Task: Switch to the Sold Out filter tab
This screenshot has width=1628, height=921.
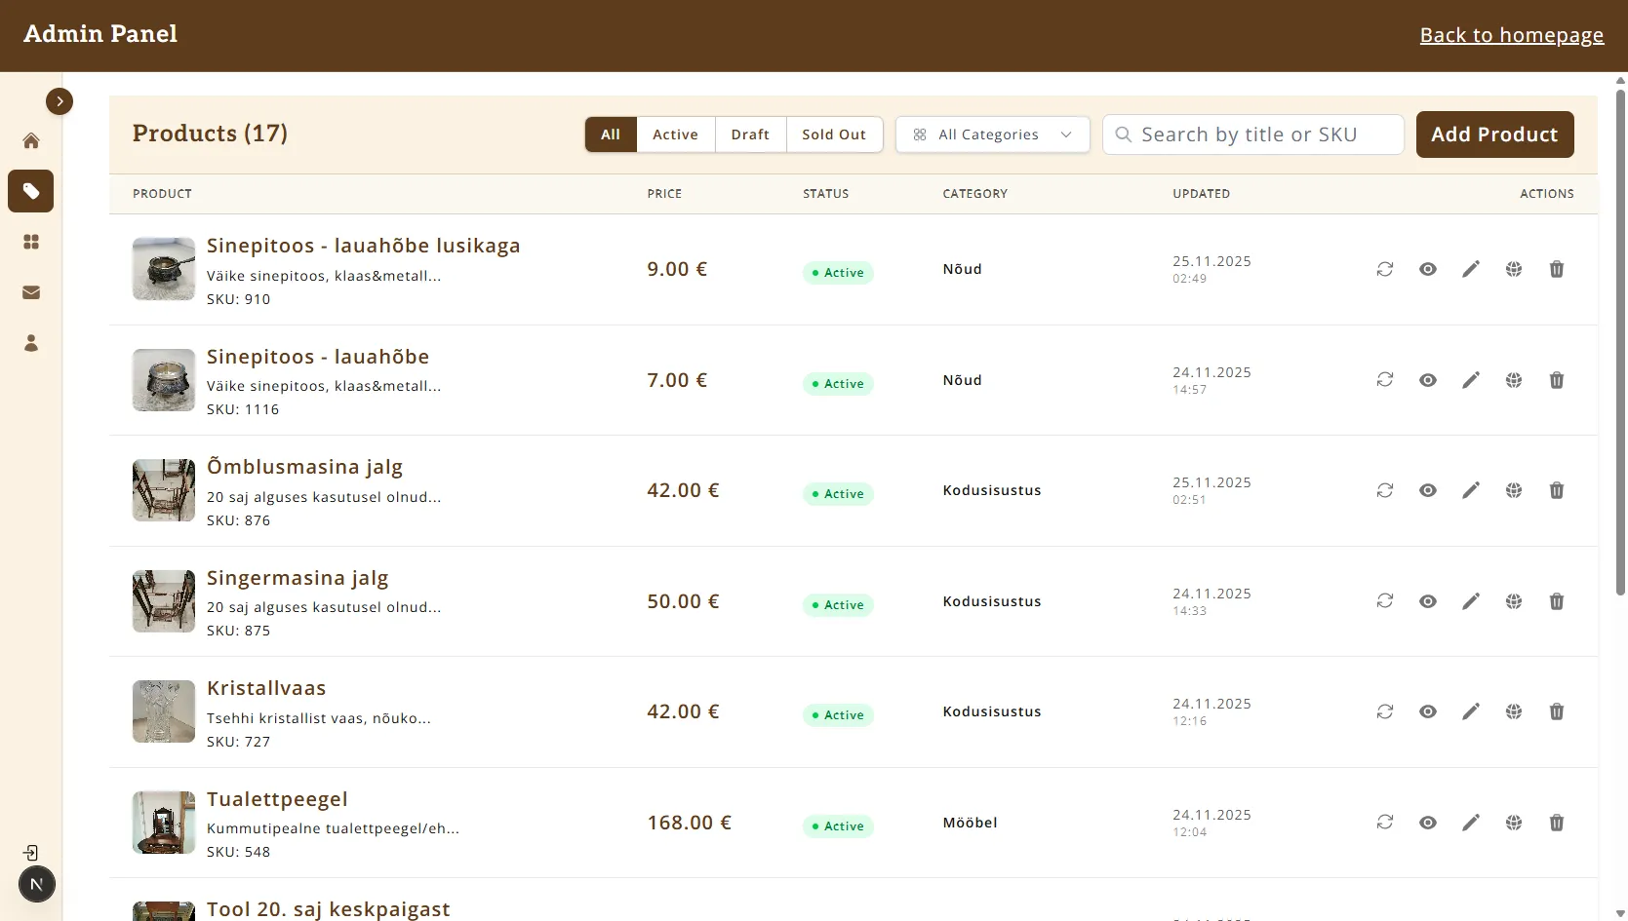Action: (834, 134)
